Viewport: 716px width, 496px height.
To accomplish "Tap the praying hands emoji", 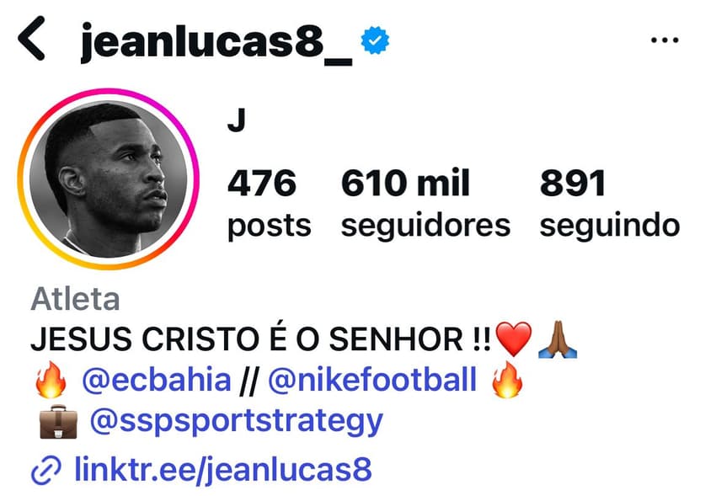I will tap(558, 339).
